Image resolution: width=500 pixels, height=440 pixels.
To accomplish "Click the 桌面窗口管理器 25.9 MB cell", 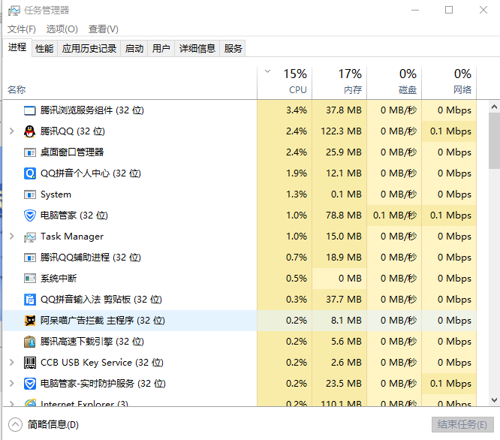I will (339, 152).
